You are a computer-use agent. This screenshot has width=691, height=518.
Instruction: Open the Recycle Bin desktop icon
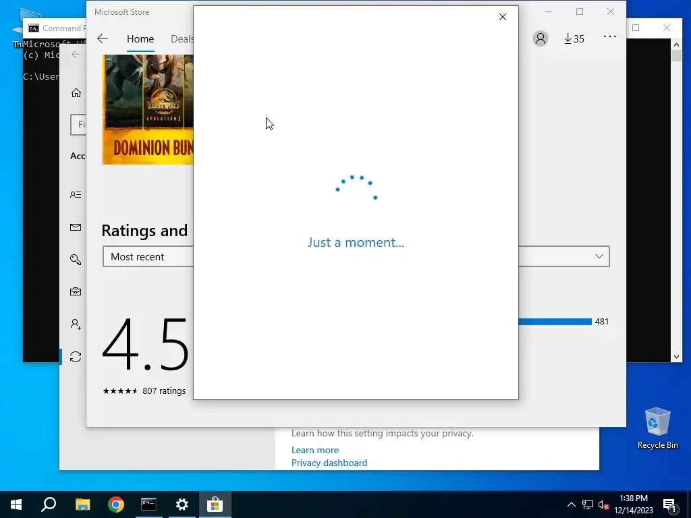coord(657,428)
